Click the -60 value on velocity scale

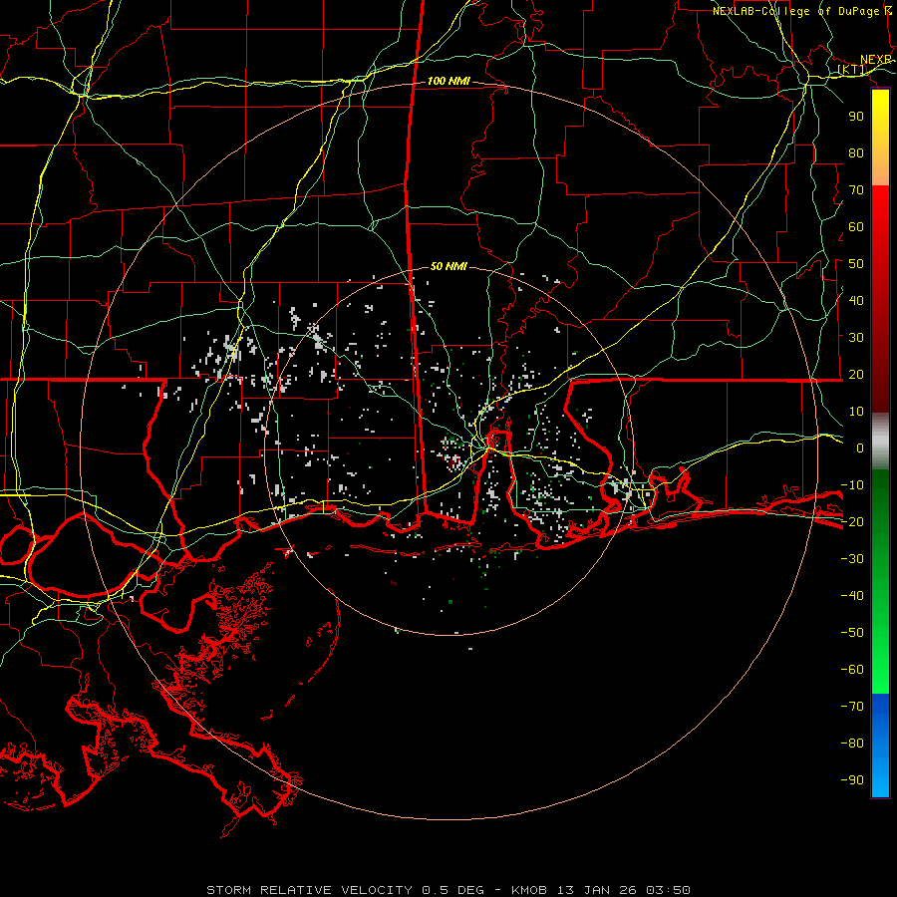pos(852,670)
